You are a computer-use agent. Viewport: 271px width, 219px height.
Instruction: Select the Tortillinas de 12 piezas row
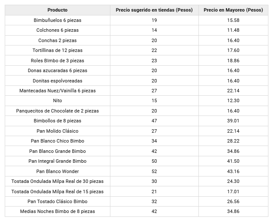[58, 50]
